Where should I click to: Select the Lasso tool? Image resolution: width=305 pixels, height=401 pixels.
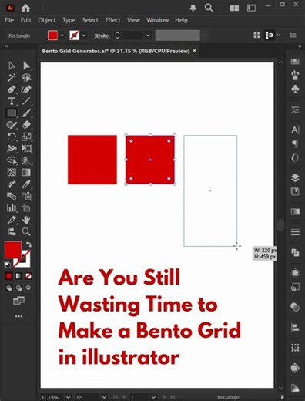point(26,77)
